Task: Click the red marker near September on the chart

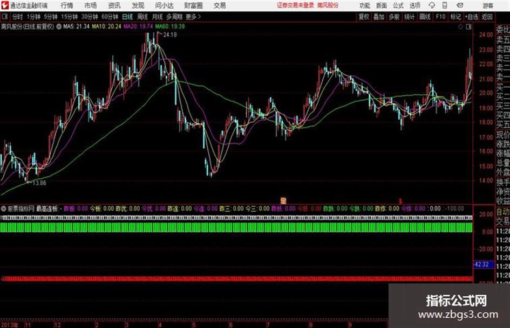Action: coord(400,201)
